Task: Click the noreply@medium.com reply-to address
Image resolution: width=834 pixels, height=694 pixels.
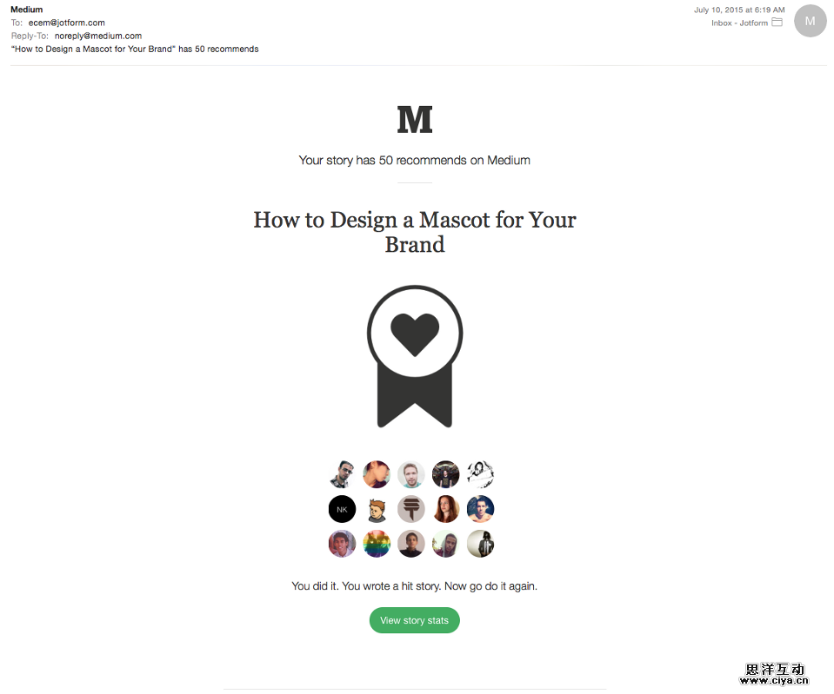Action: coord(98,36)
